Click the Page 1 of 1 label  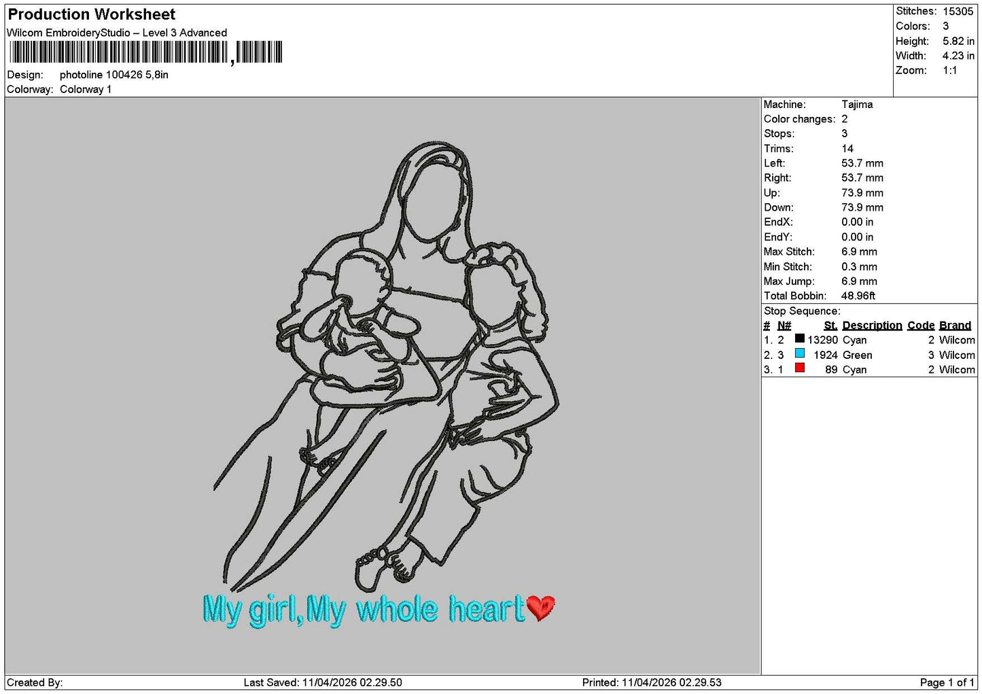pos(947,682)
